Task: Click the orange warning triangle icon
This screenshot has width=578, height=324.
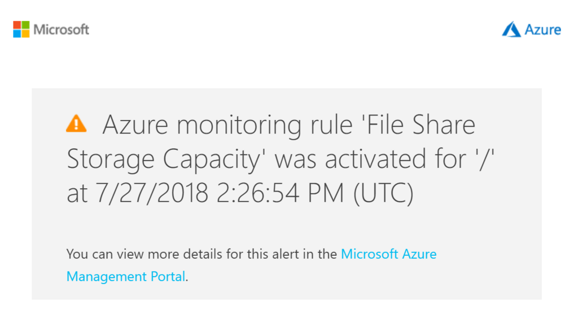Action: point(76,123)
